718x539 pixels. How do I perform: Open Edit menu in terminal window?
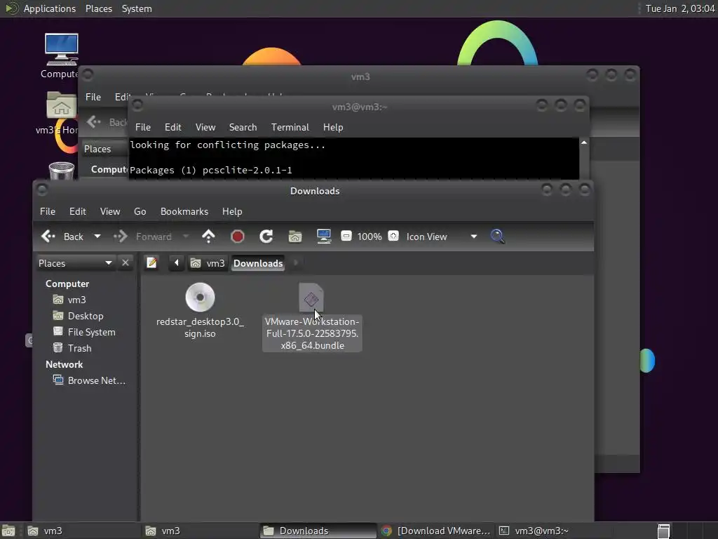click(x=172, y=127)
